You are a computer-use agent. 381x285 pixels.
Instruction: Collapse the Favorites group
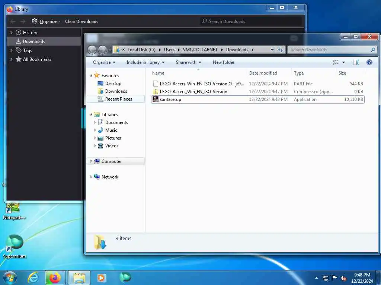pos(91,76)
